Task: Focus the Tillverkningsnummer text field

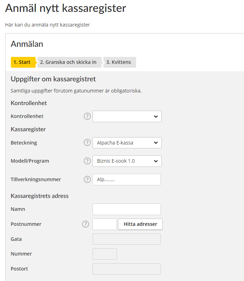Action: tap(127, 179)
